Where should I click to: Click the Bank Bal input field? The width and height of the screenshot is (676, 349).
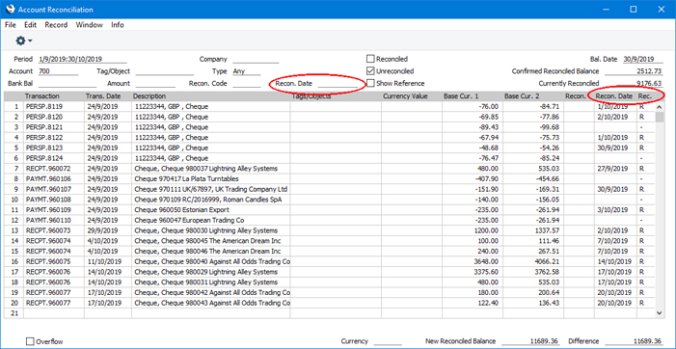(x=67, y=84)
